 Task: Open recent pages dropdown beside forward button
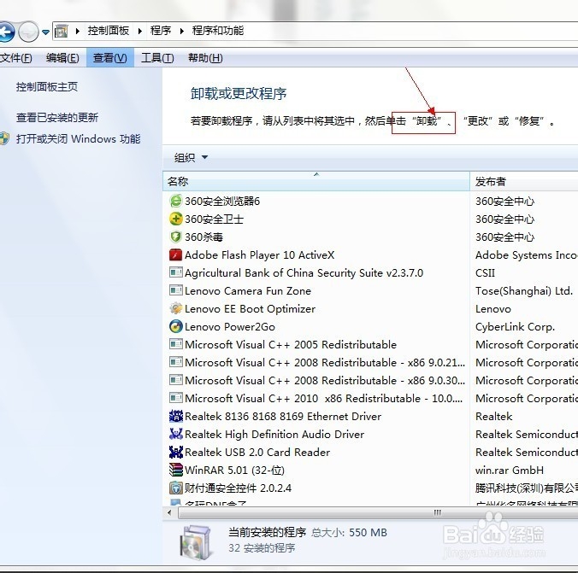(45, 32)
